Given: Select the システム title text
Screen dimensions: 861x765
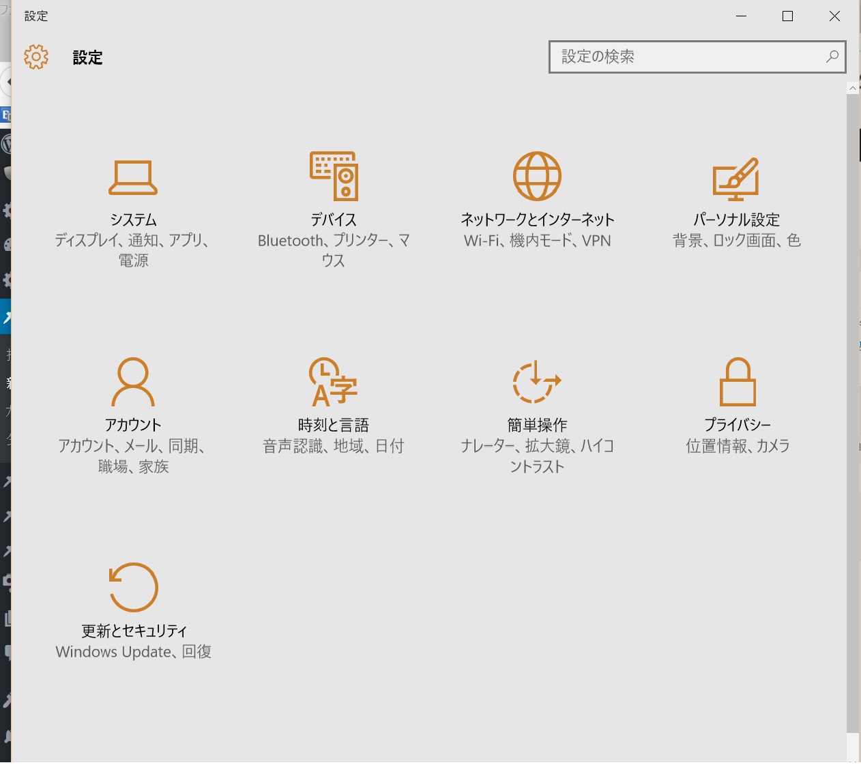Looking at the screenshot, I should click(134, 220).
